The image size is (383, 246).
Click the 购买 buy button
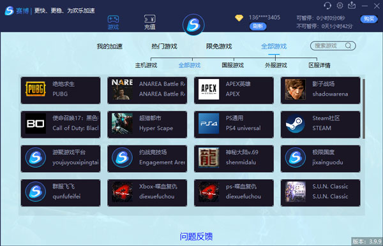pos(369,18)
